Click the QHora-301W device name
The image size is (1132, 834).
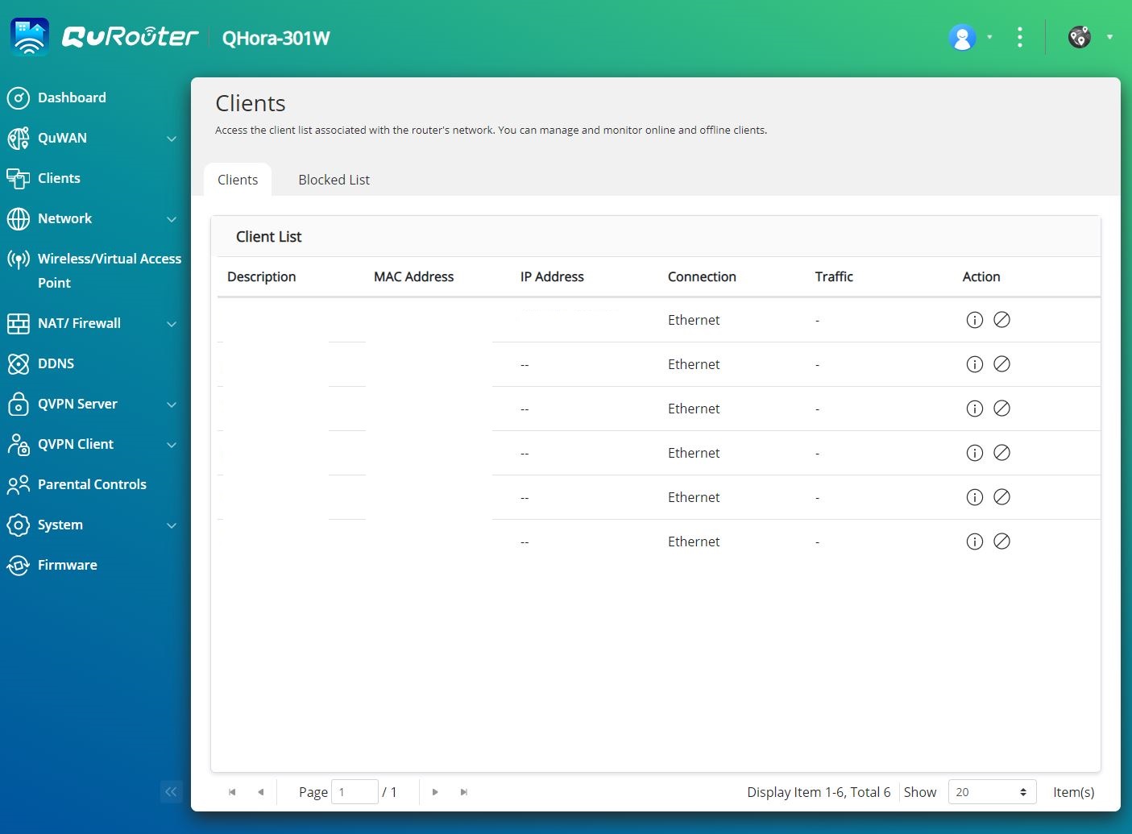[x=276, y=38]
